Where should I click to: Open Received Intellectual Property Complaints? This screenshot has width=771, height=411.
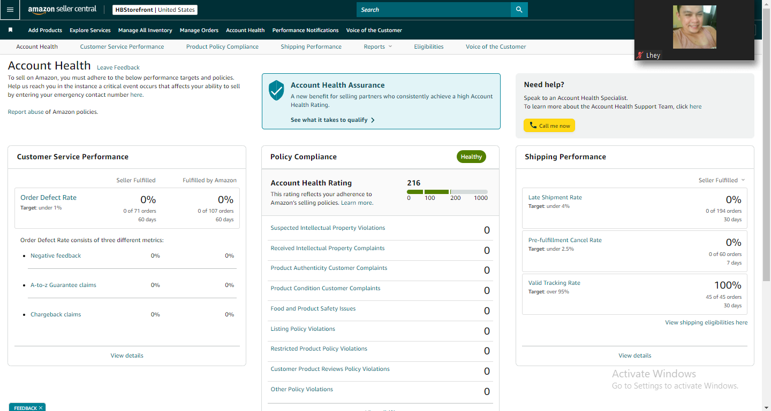[328, 248]
